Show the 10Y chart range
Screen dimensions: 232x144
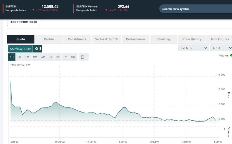coord(73,57)
